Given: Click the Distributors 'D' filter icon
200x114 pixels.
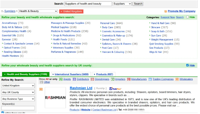Looking at the screenshot, I should pyautogui.click(x=74, y=80).
